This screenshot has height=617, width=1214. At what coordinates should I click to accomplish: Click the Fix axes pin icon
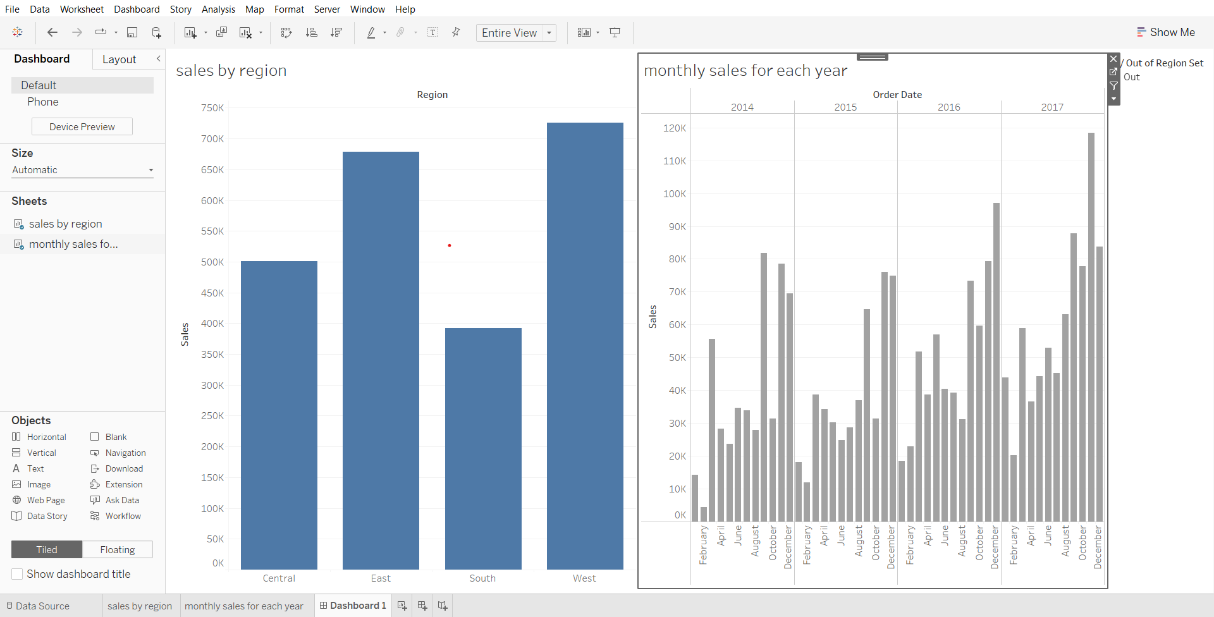point(455,32)
